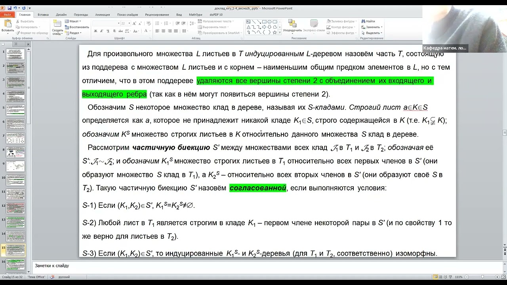Zoom out with the minus button
This screenshot has width=507, height=285.
(466, 277)
